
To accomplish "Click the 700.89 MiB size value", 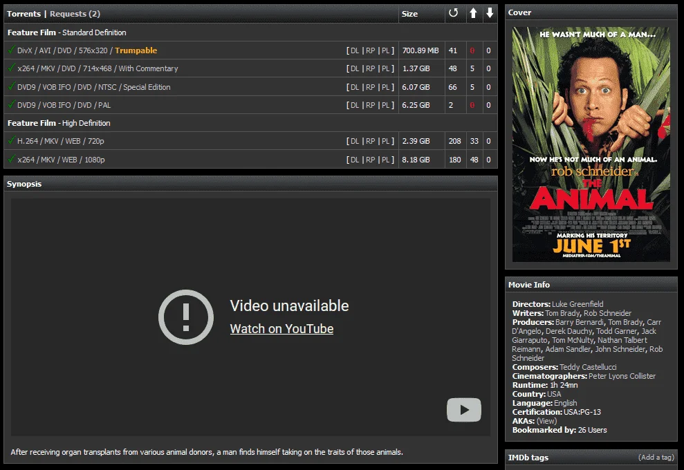I will pos(420,50).
